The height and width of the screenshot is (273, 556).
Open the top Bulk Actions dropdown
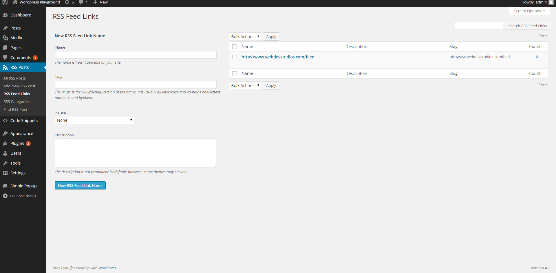(245, 37)
